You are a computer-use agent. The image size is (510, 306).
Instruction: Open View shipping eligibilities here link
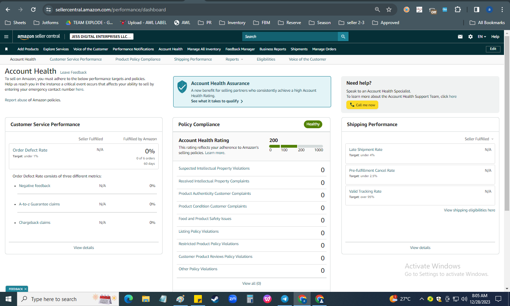tap(470, 210)
